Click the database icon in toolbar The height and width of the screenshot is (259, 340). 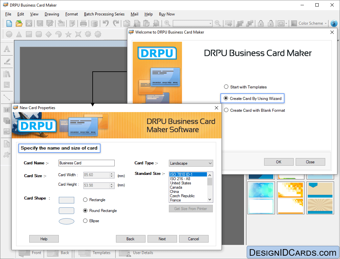point(94,23)
